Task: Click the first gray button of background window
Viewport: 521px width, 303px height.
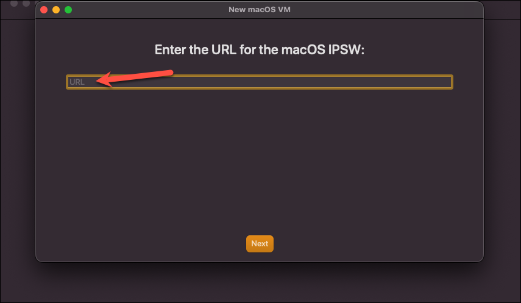Action: [x=14, y=3]
